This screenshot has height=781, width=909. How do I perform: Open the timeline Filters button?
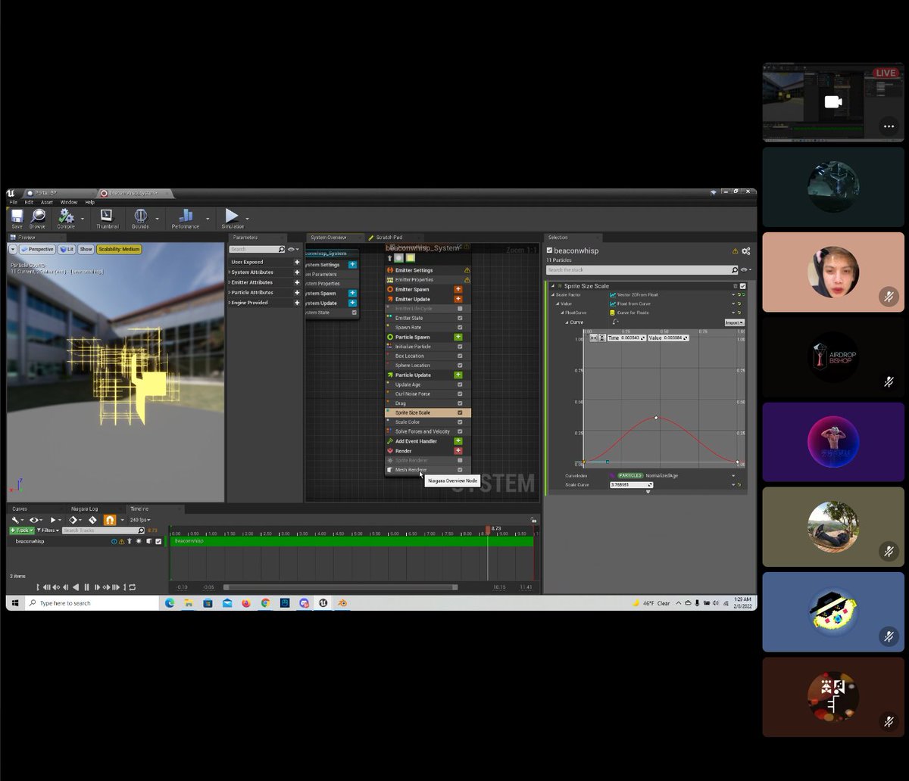(x=48, y=531)
